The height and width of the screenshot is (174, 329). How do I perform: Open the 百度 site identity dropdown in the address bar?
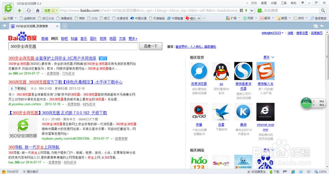pos(51,11)
